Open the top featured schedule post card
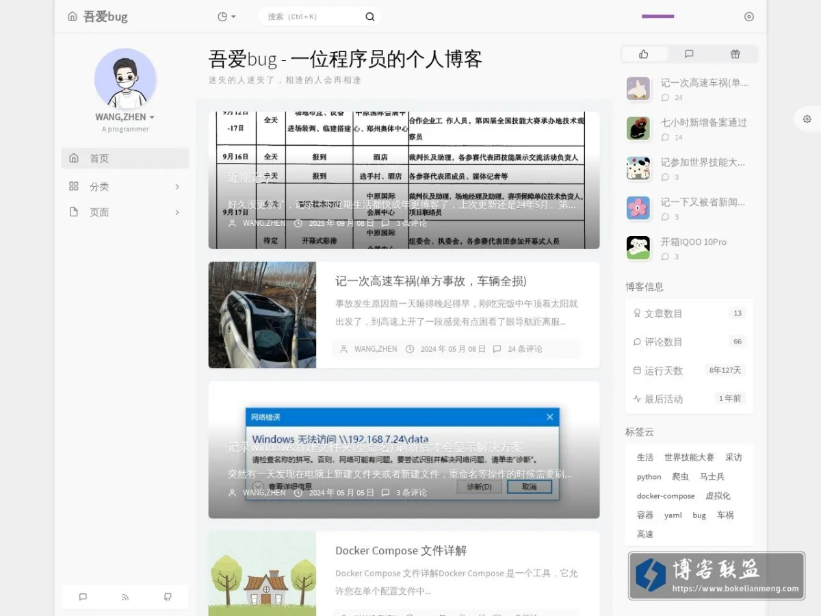This screenshot has height=616, width=821. coord(404,180)
